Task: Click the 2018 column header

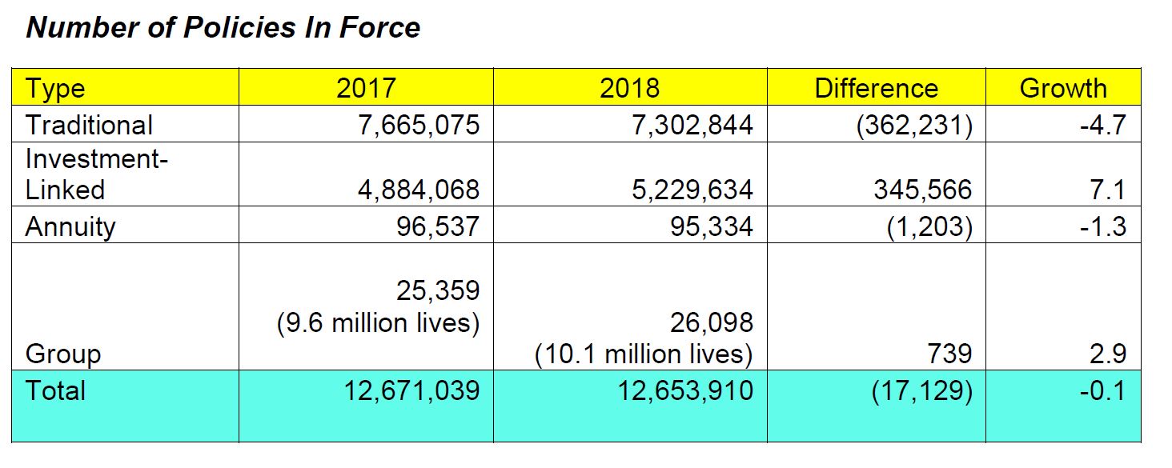Action: click(x=629, y=88)
